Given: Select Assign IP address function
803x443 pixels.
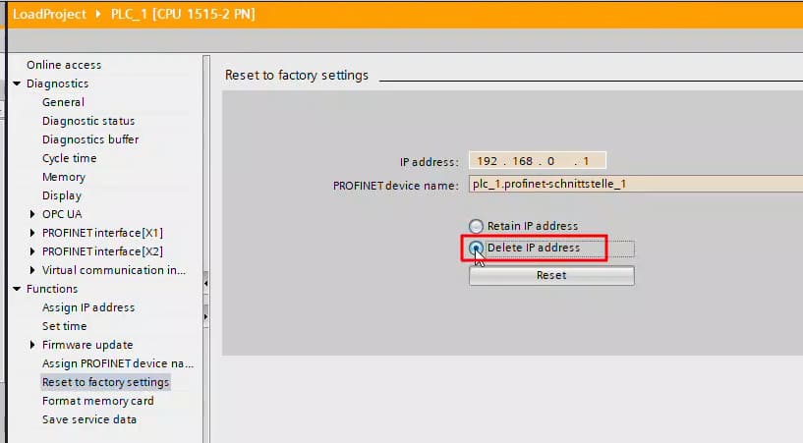Looking at the screenshot, I should [x=88, y=307].
